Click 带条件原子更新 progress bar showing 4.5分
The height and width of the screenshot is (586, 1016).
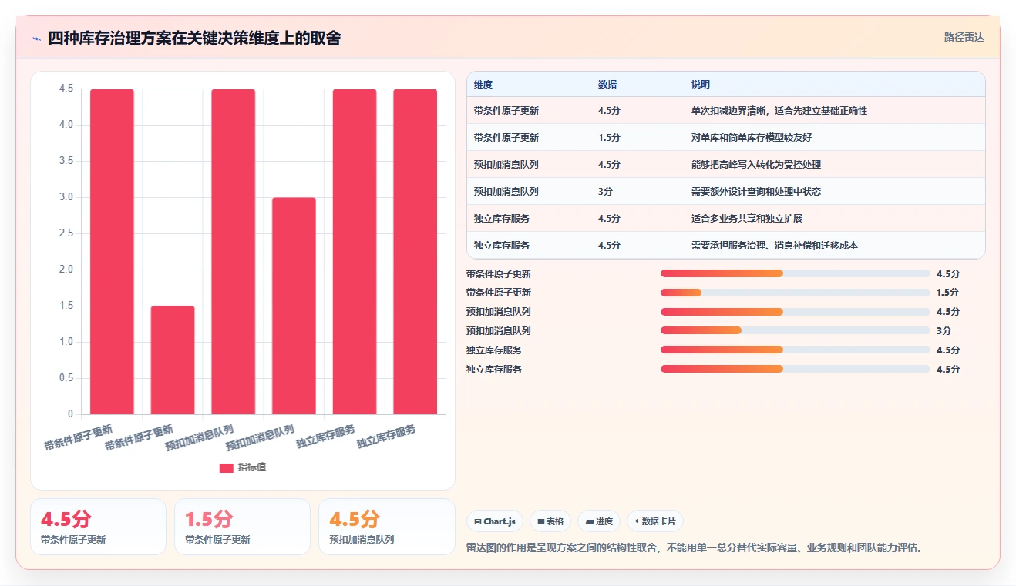point(795,273)
